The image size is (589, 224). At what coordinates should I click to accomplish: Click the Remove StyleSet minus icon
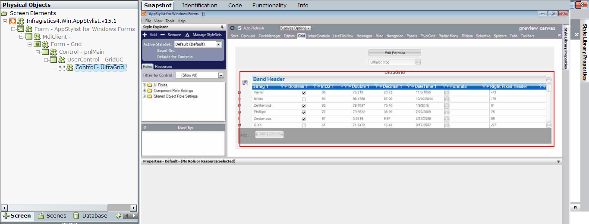pyautogui.click(x=162, y=35)
